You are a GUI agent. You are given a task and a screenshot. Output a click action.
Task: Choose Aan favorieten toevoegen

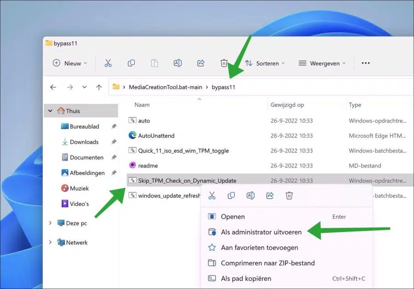[x=287, y=248]
